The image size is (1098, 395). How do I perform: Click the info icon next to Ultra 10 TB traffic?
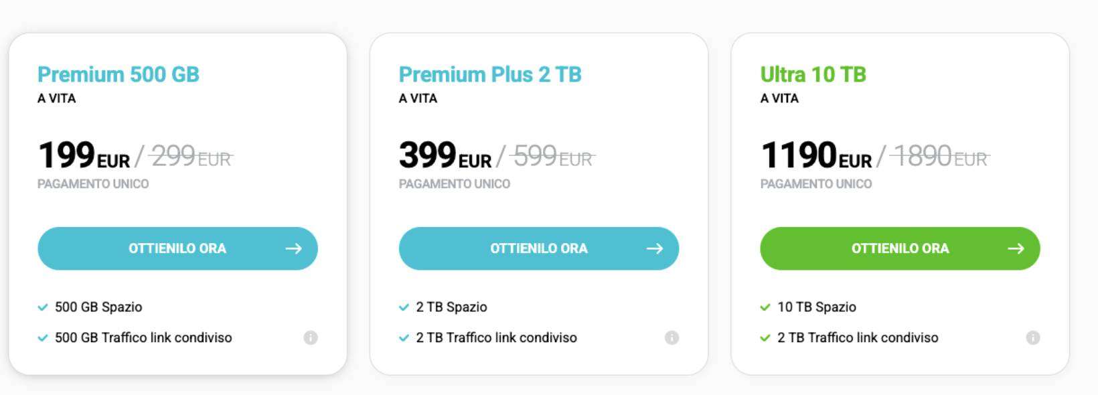coord(1032,338)
